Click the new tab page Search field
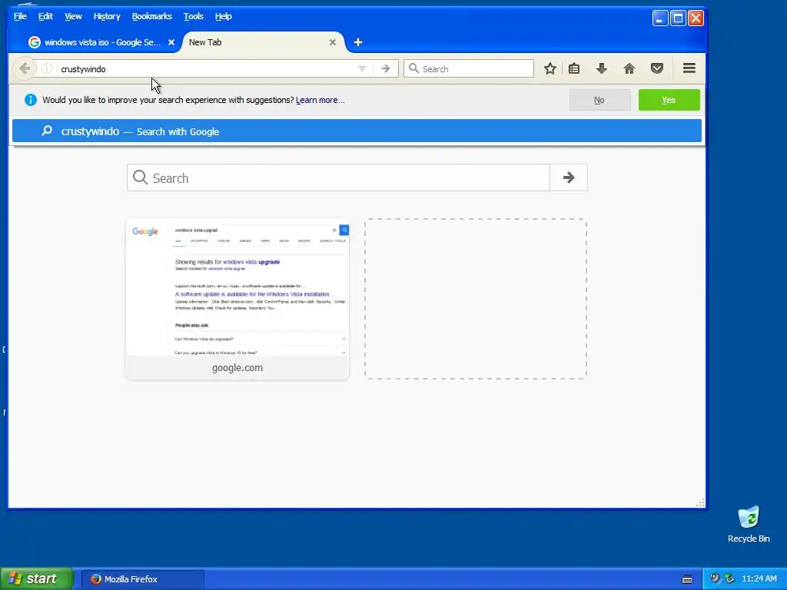Viewport: 787px width, 590px height. click(339, 177)
